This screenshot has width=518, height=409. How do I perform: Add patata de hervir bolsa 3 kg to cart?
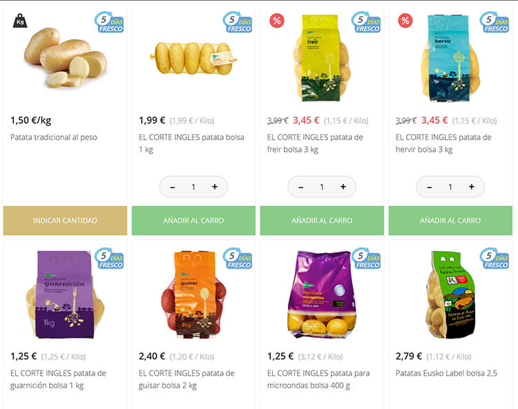tap(450, 220)
